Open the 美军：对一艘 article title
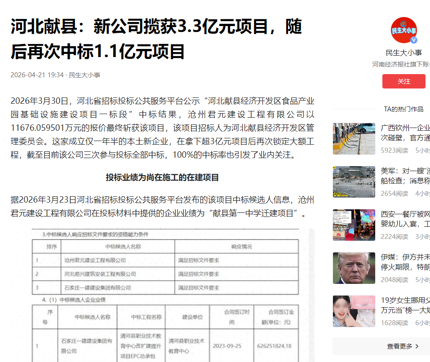Viewport: 430px width, 362px height. (x=405, y=176)
